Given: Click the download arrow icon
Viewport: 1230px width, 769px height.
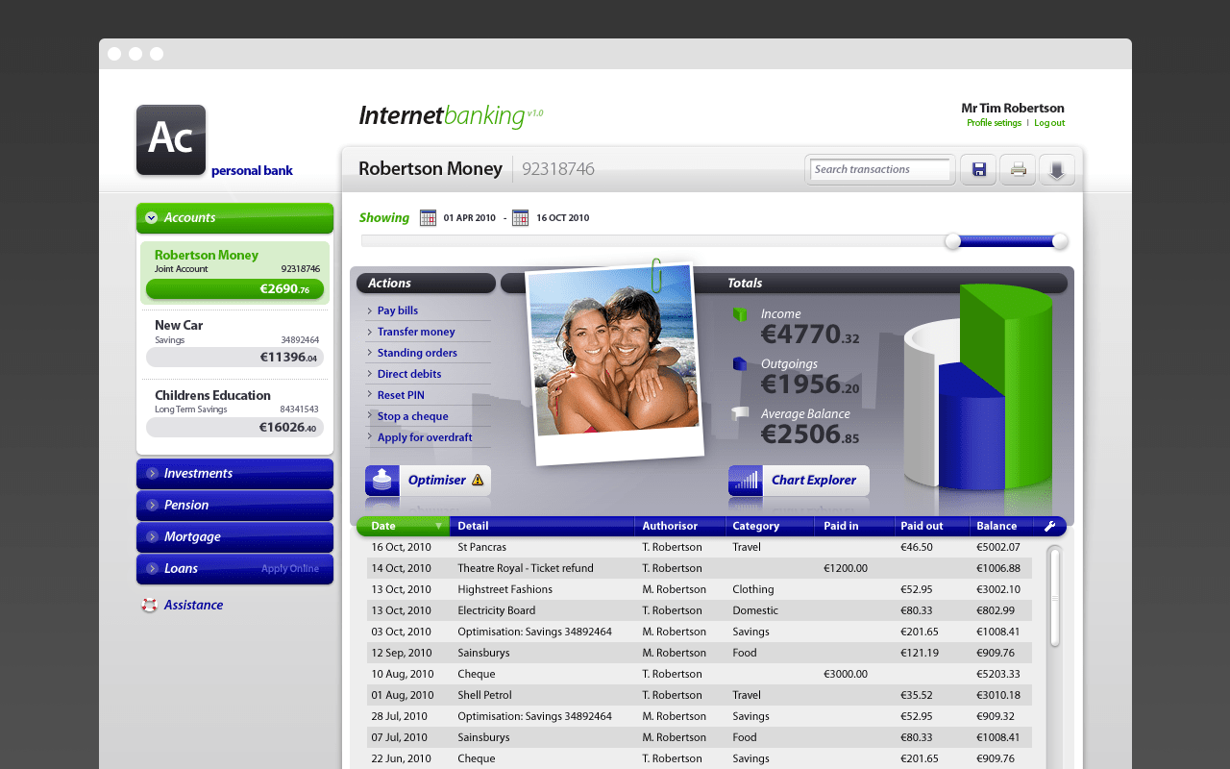Looking at the screenshot, I should point(1057,170).
